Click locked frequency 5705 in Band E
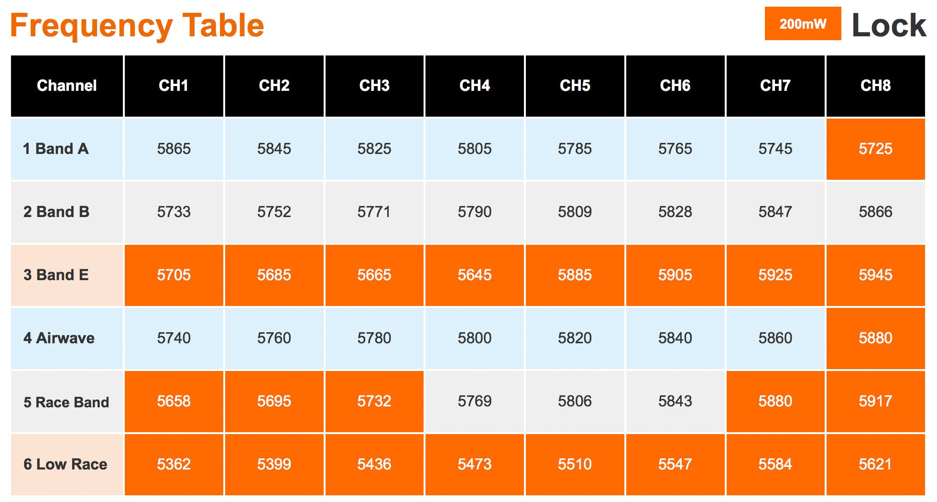Image resolution: width=937 pixels, height=502 pixels. pyautogui.click(x=174, y=275)
